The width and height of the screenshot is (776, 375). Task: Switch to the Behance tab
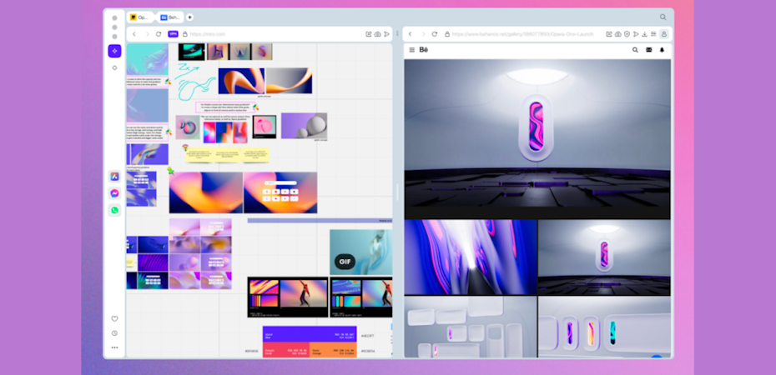[x=171, y=17]
